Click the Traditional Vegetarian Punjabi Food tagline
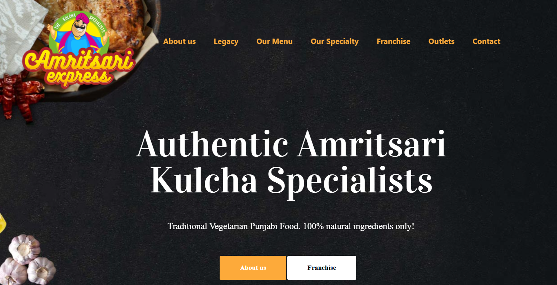This screenshot has height=285, width=557. [291, 226]
